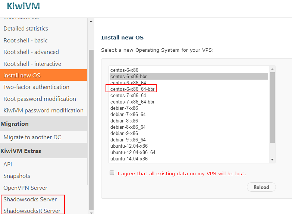Select centos-6-x86 from OS list
The height and width of the screenshot is (214, 292).
click(189, 70)
